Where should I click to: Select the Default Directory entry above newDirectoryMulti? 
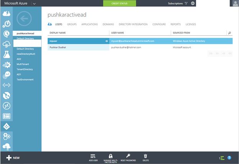(x=25, y=49)
